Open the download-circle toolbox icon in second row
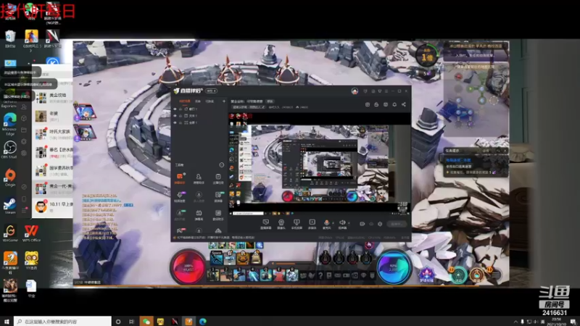The image size is (580, 326). pyautogui.click(x=199, y=196)
